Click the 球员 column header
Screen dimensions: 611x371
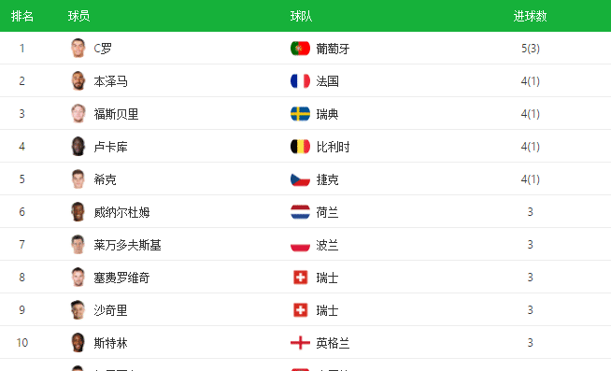click(x=78, y=16)
